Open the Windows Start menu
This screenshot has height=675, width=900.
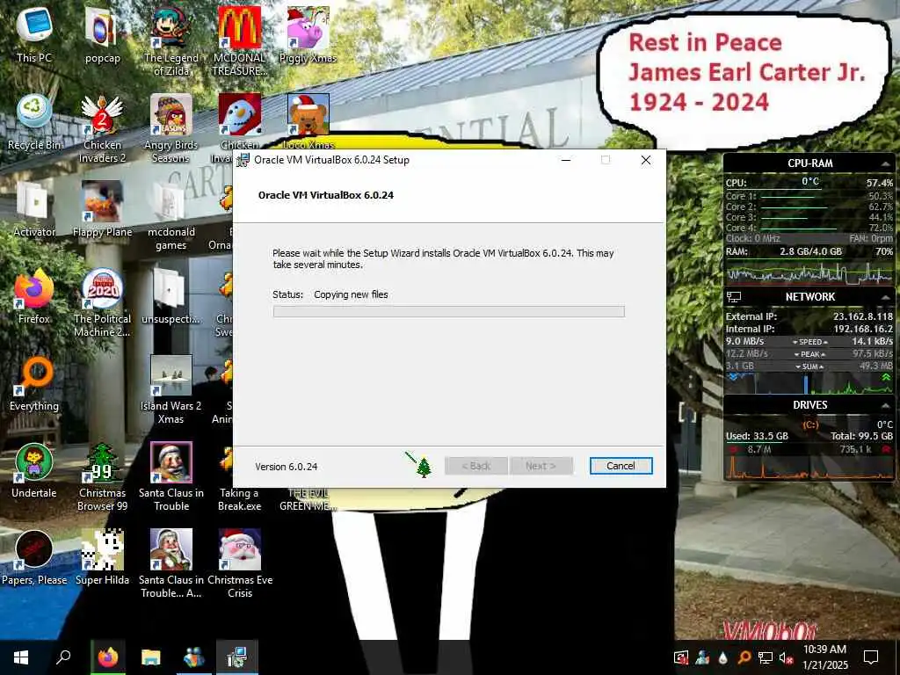pos(21,657)
